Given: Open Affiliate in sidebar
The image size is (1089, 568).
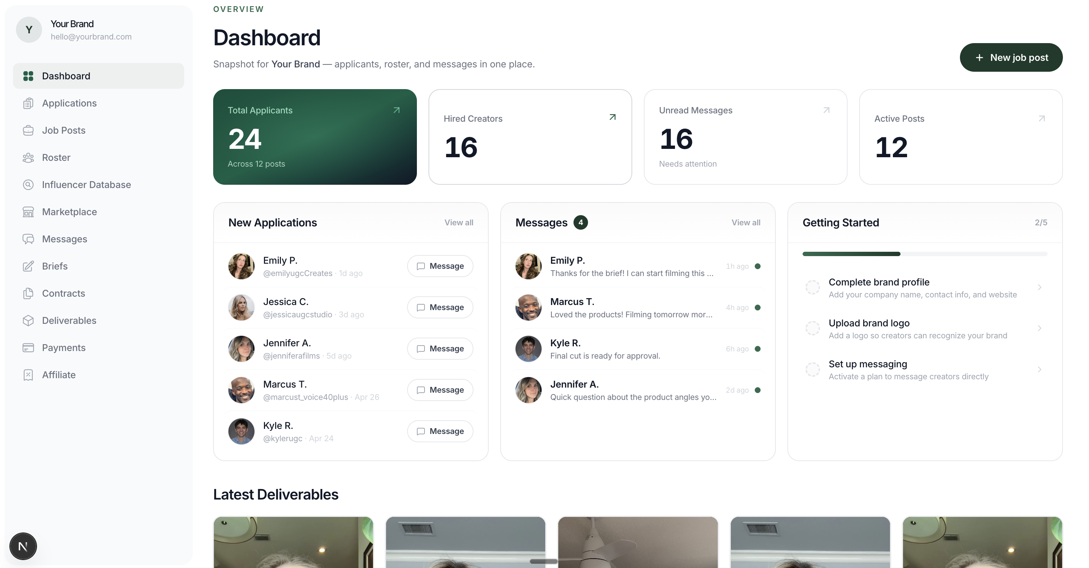Looking at the screenshot, I should click(x=99, y=375).
